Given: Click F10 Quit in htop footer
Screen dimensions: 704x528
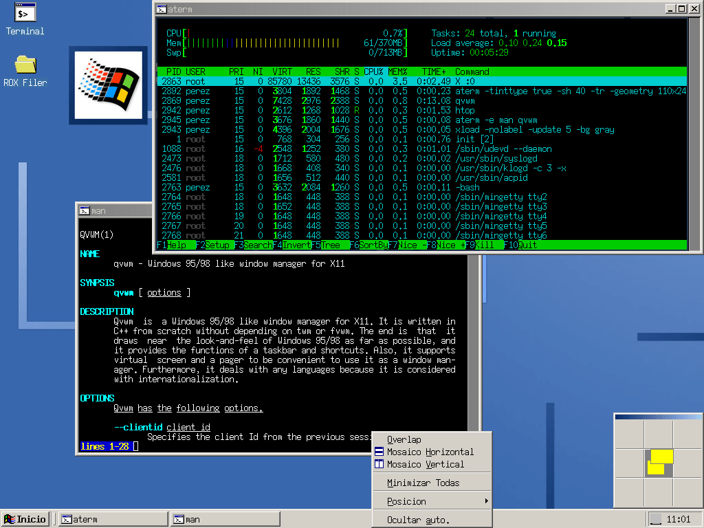Looking at the screenshot, I should (x=520, y=245).
